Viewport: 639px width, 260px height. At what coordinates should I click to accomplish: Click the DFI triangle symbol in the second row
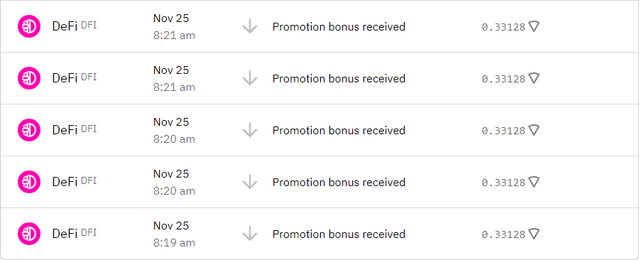[534, 78]
